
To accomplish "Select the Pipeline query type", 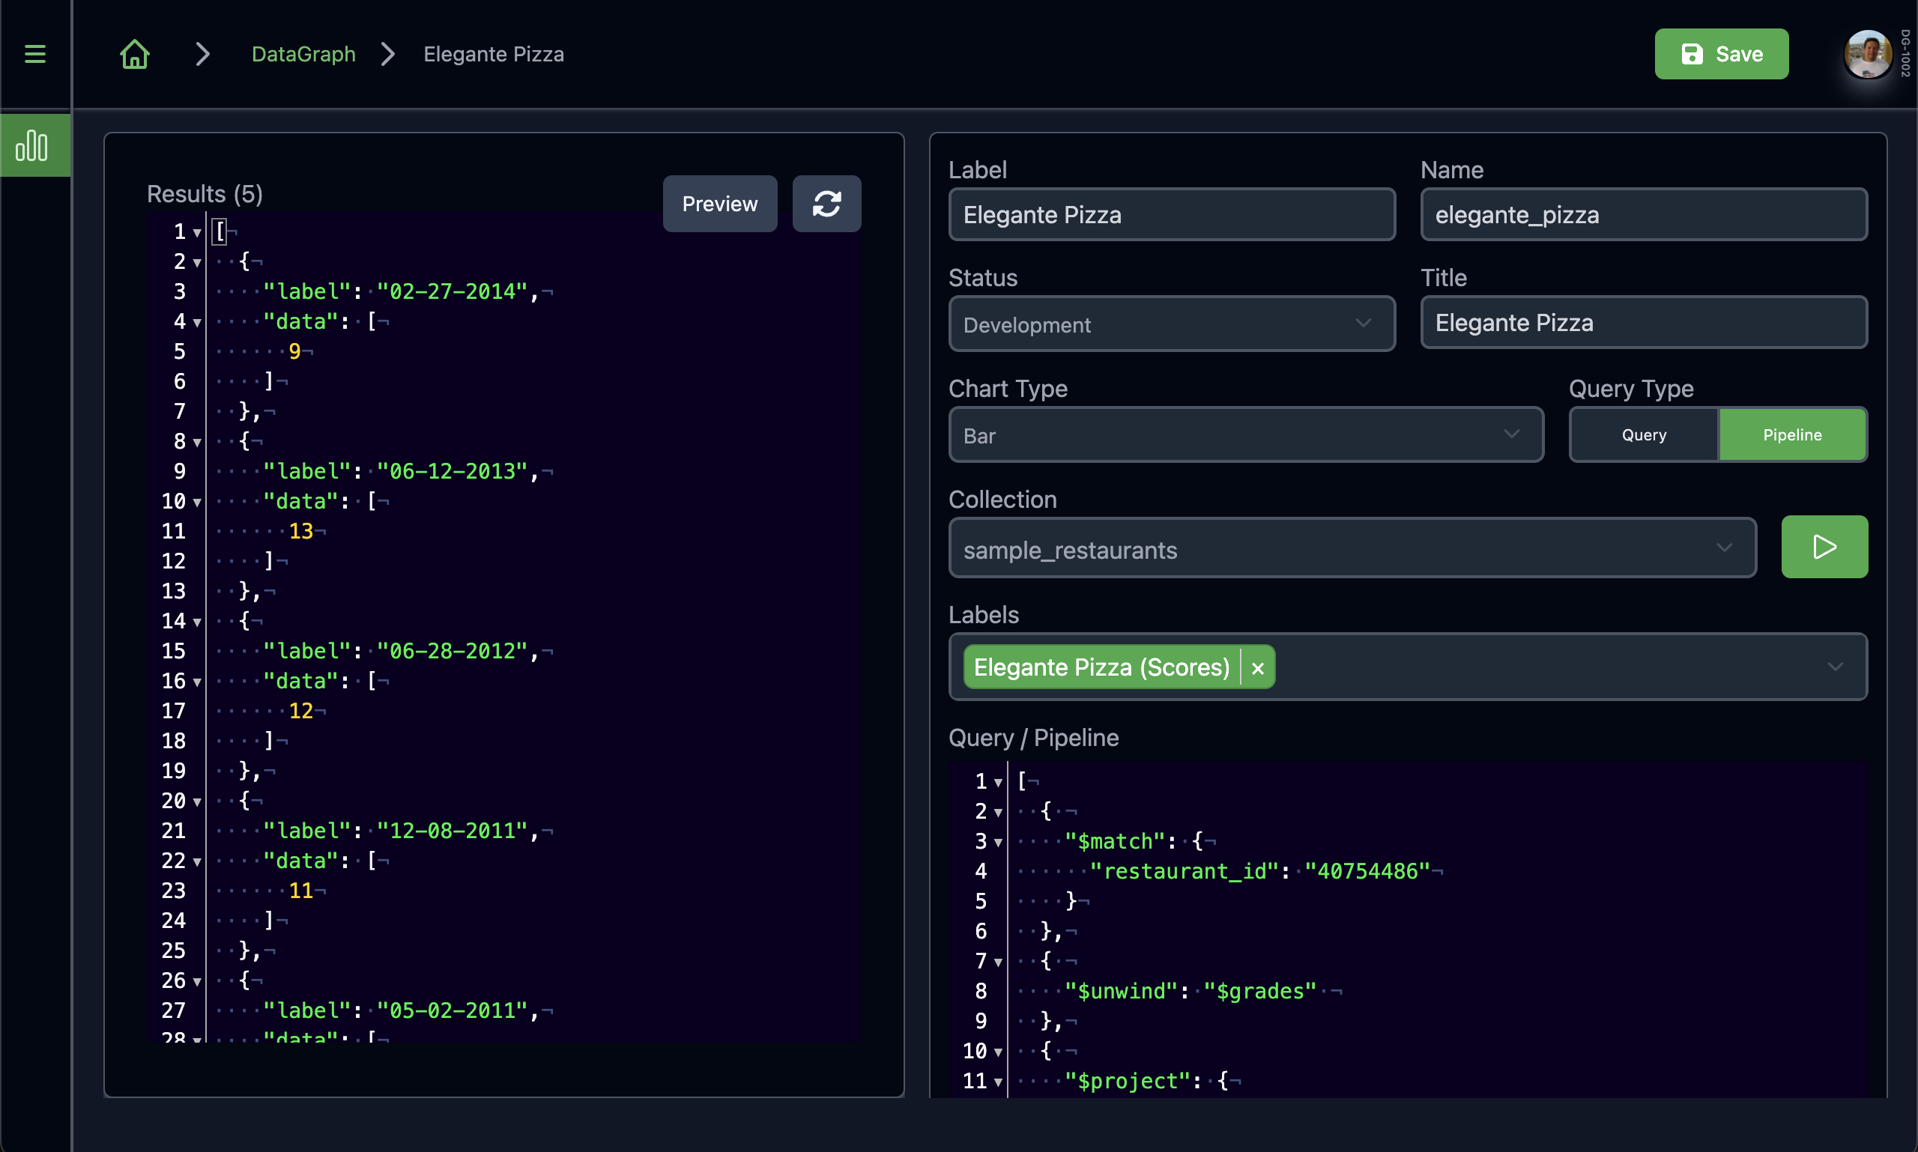I will tap(1792, 434).
